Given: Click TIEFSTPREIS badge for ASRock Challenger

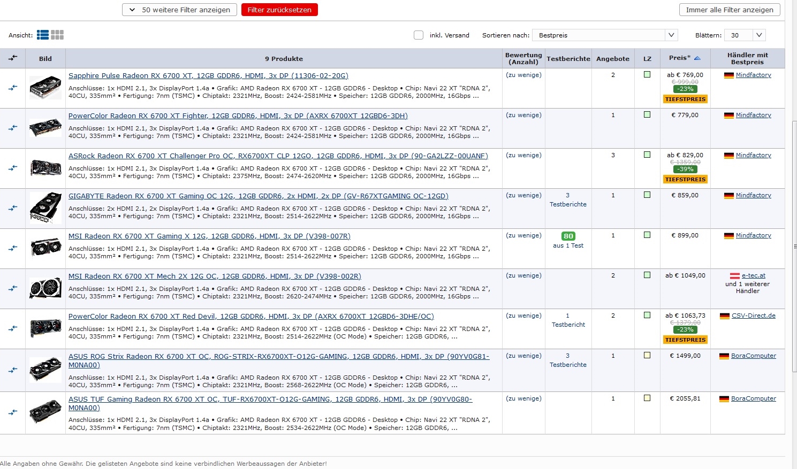Looking at the screenshot, I should click(685, 179).
